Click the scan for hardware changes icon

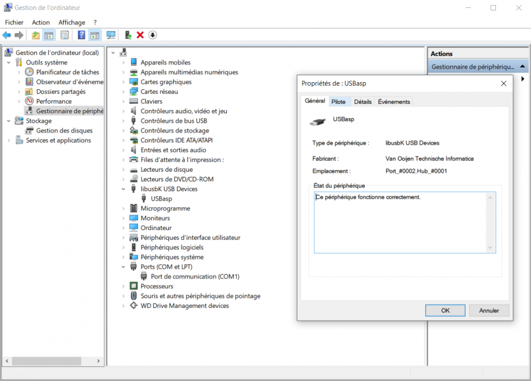tap(111, 35)
